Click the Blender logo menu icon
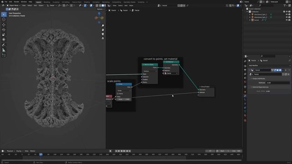The height and width of the screenshot is (164, 292). click(x=2, y=2)
